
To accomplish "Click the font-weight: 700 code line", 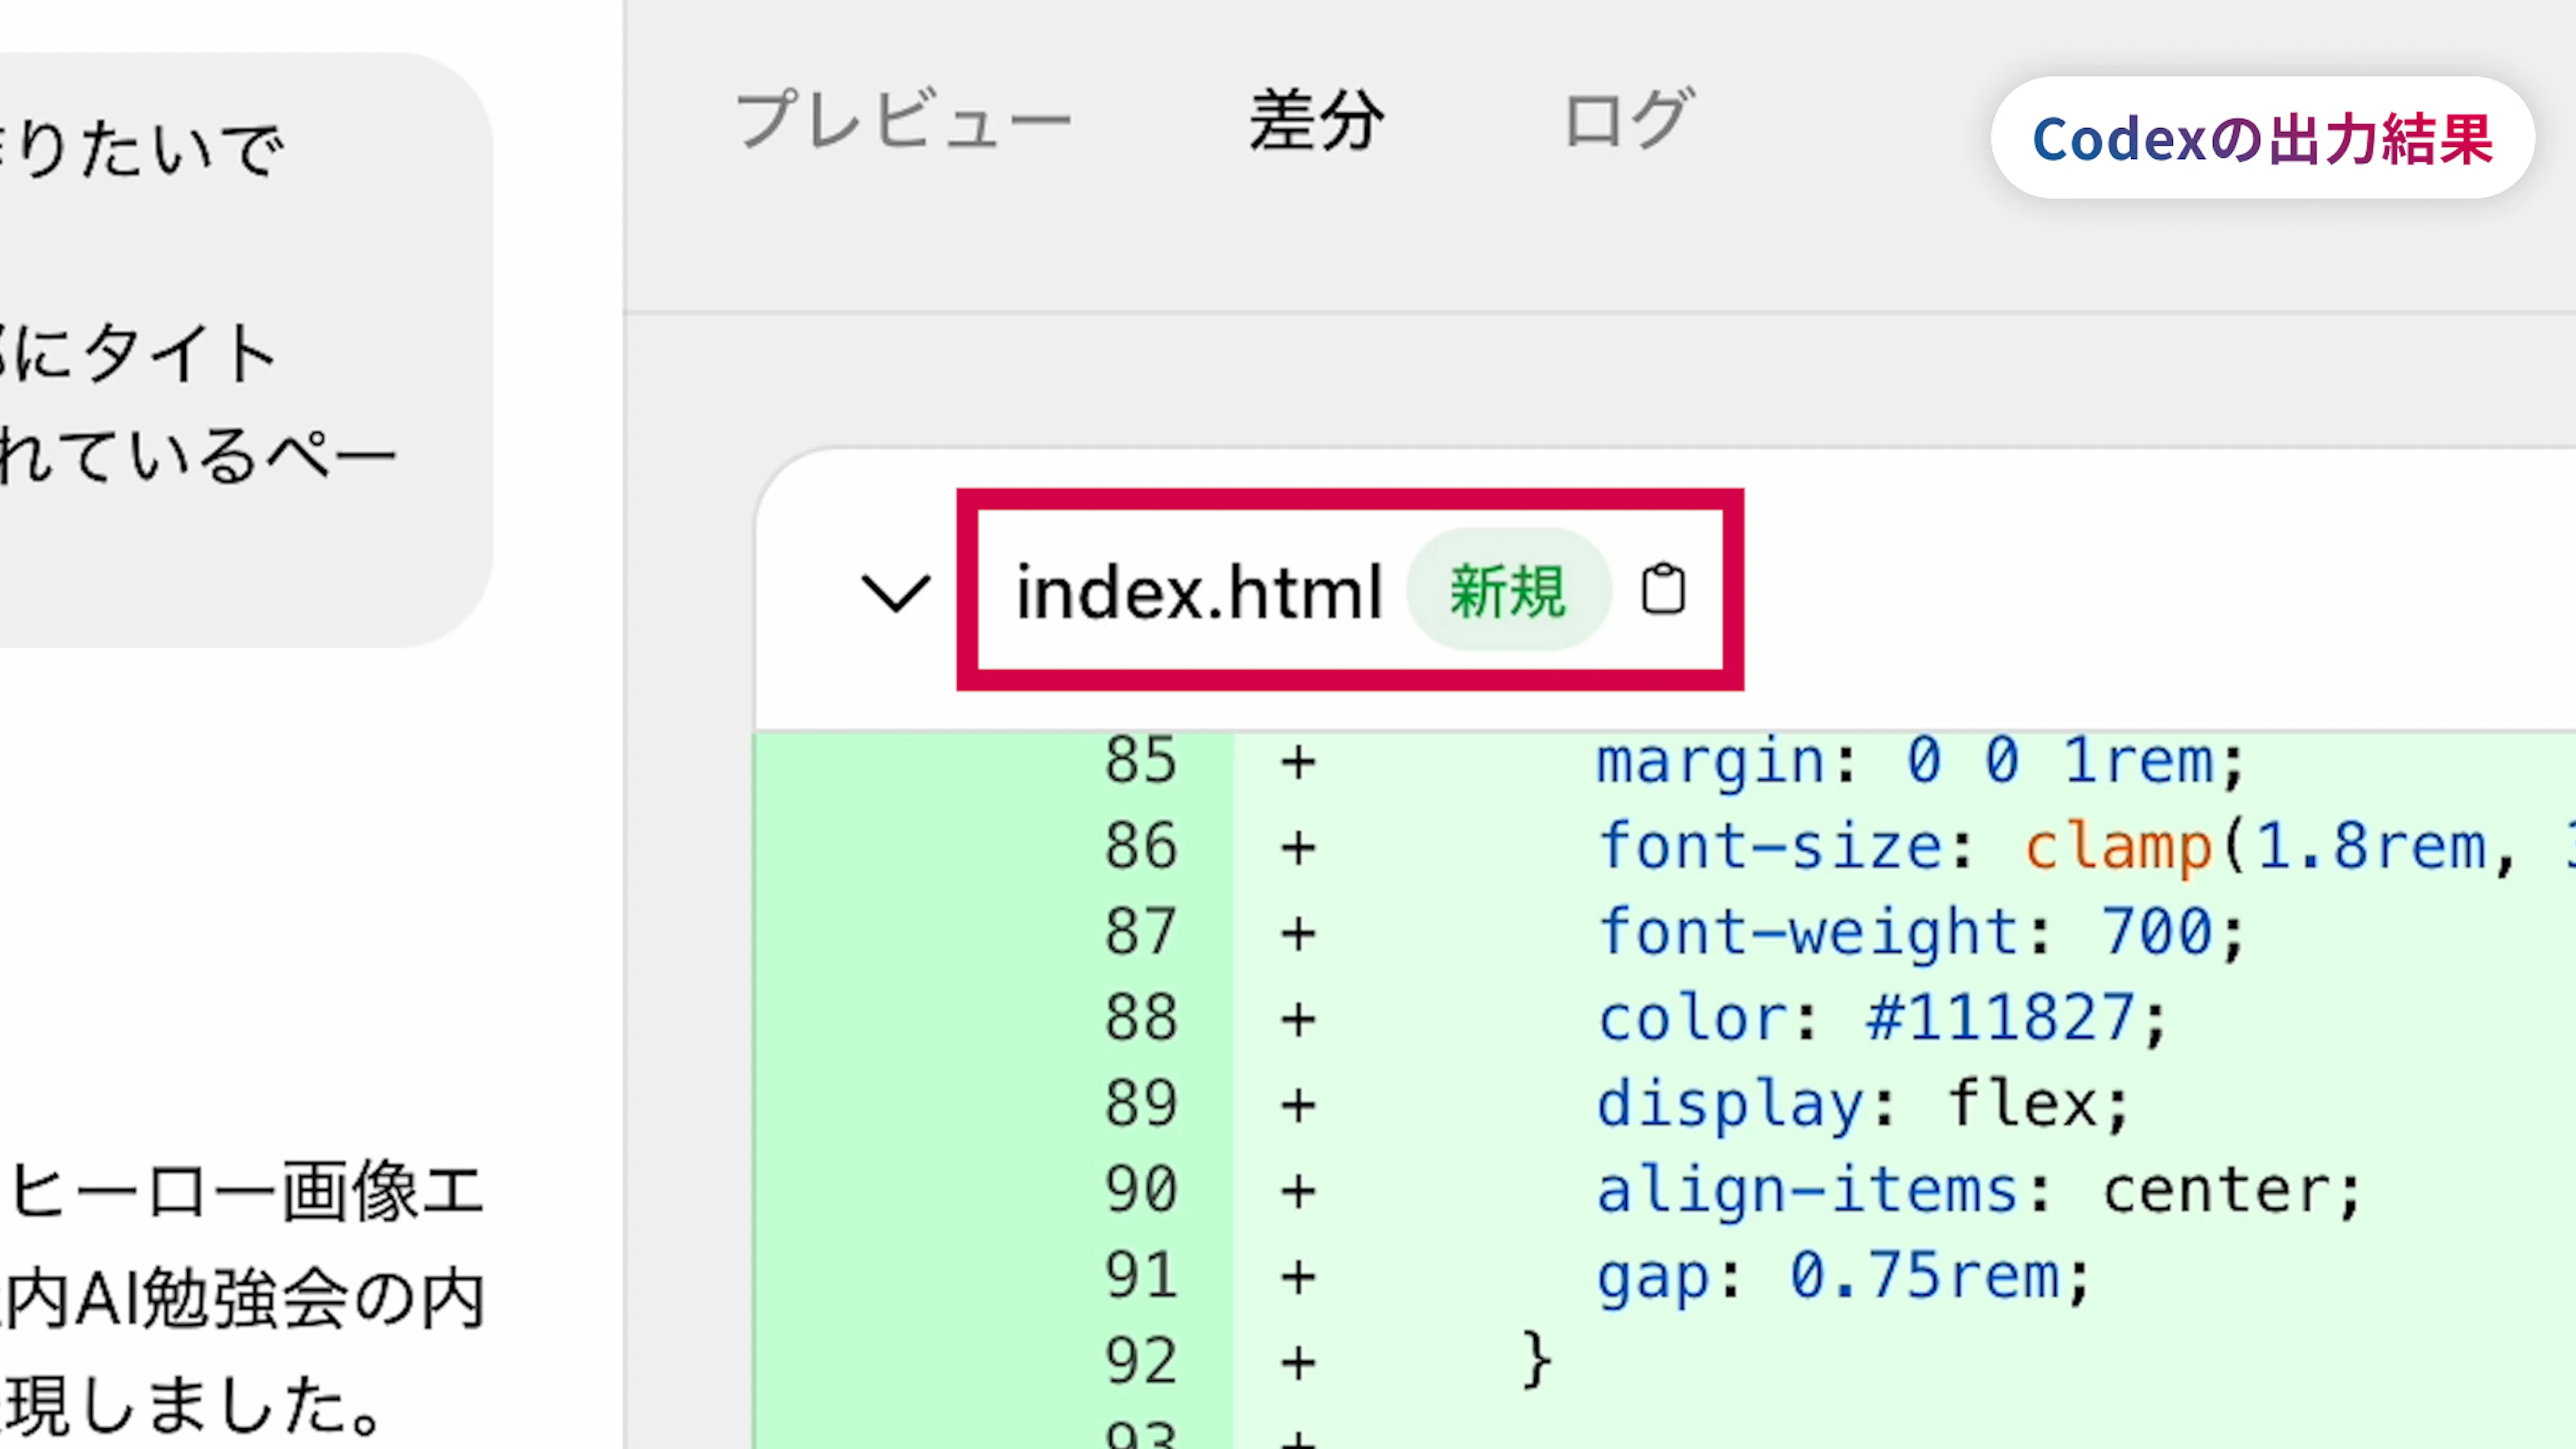I will (1920, 932).
